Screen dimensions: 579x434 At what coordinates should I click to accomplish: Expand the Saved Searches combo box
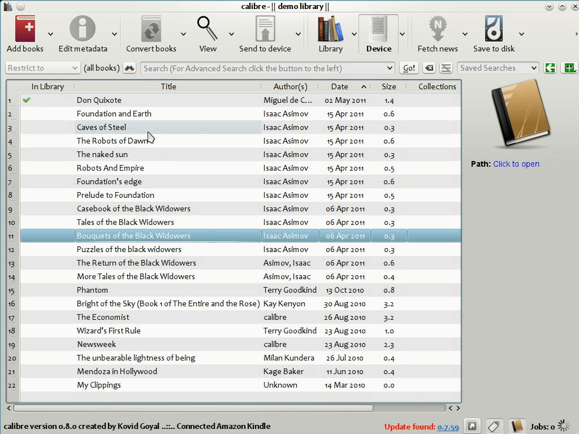pyautogui.click(x=498, y=68)
